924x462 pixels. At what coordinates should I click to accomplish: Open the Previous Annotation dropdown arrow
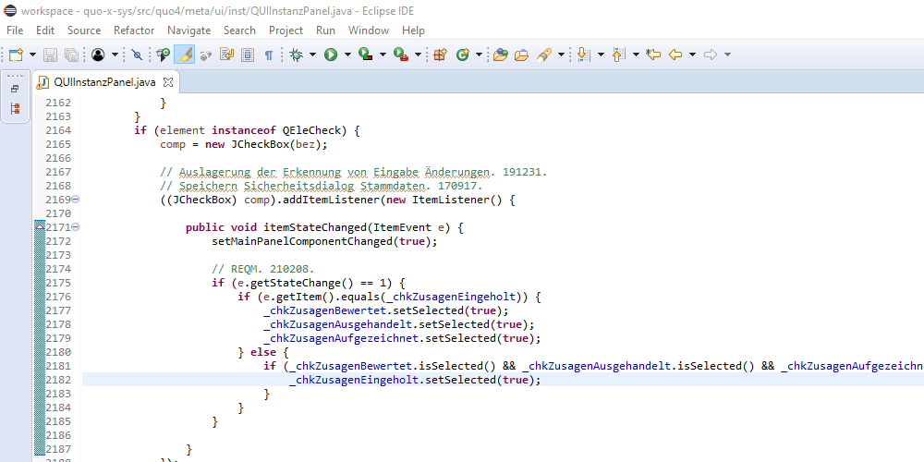[x=636, y=55]
